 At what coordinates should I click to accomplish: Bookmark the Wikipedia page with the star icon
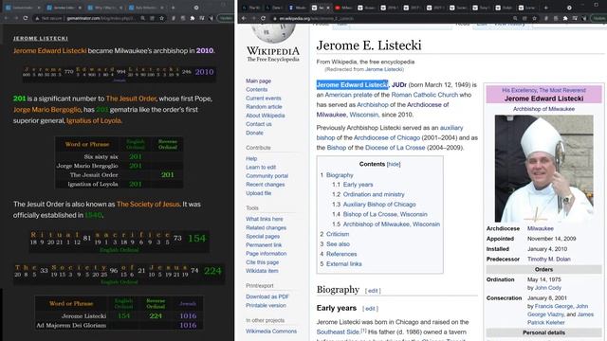pos(534,18)
